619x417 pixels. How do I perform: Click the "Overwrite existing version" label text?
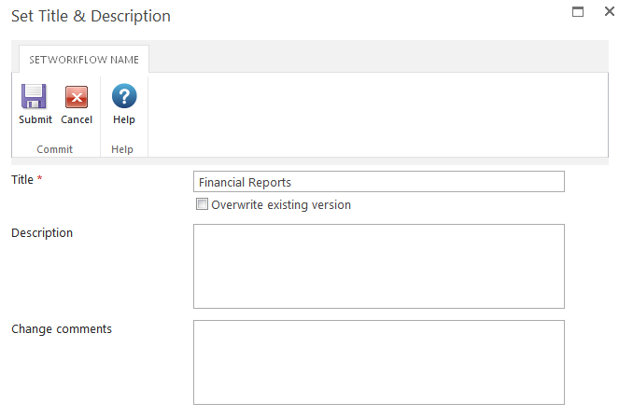click(281, 205)
